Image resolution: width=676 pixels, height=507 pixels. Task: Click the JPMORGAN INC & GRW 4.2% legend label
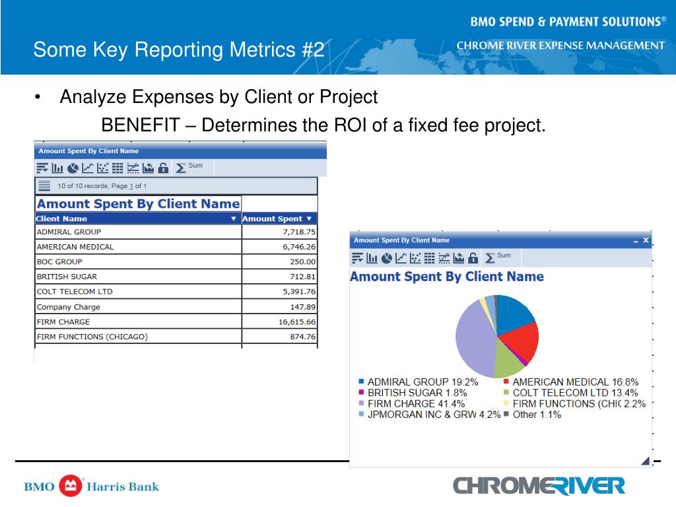click(x=434, y=415)
